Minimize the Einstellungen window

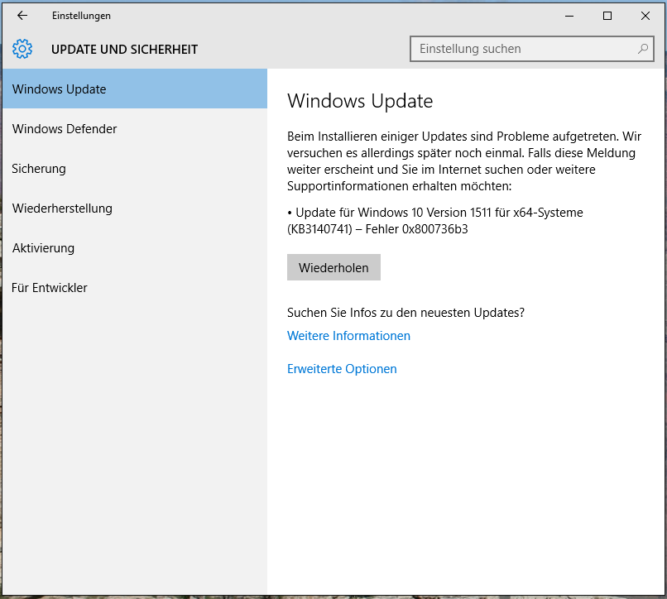click(x=569, y=16)
